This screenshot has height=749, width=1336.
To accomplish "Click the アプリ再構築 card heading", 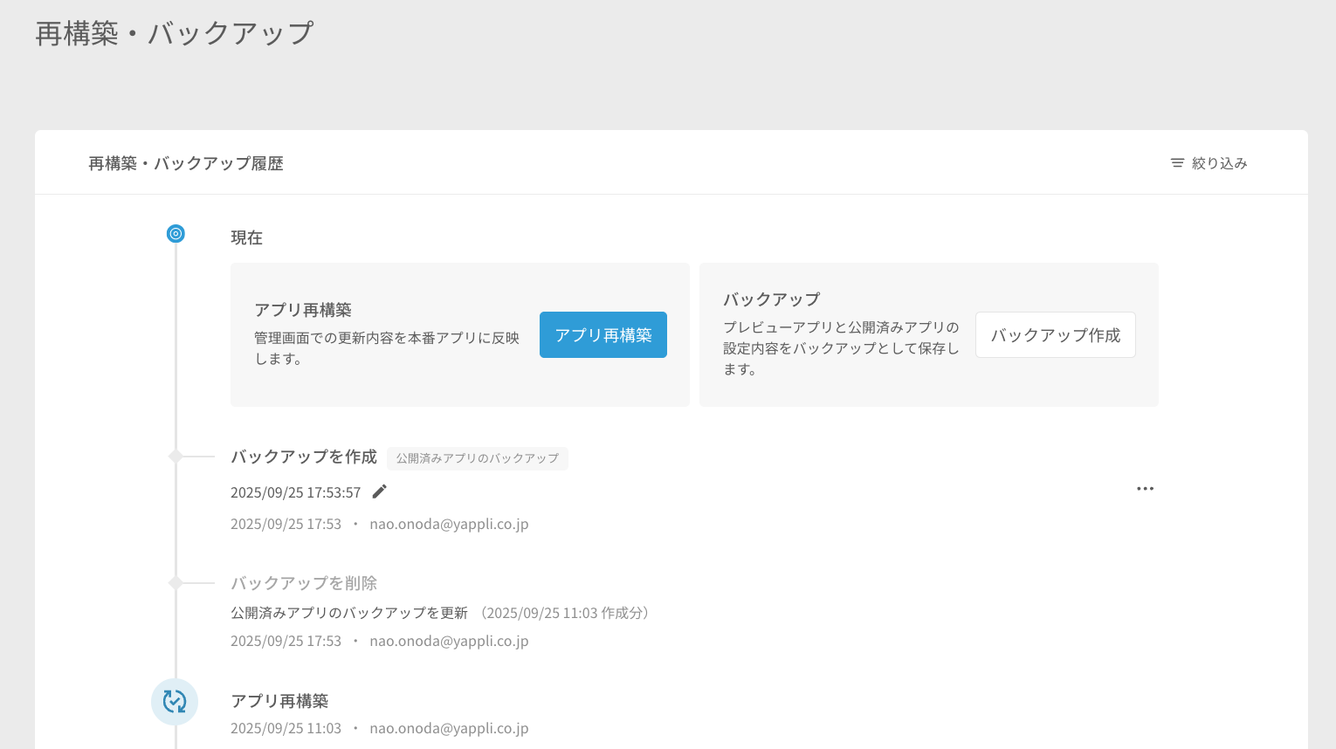I will (x=303, y=310).
